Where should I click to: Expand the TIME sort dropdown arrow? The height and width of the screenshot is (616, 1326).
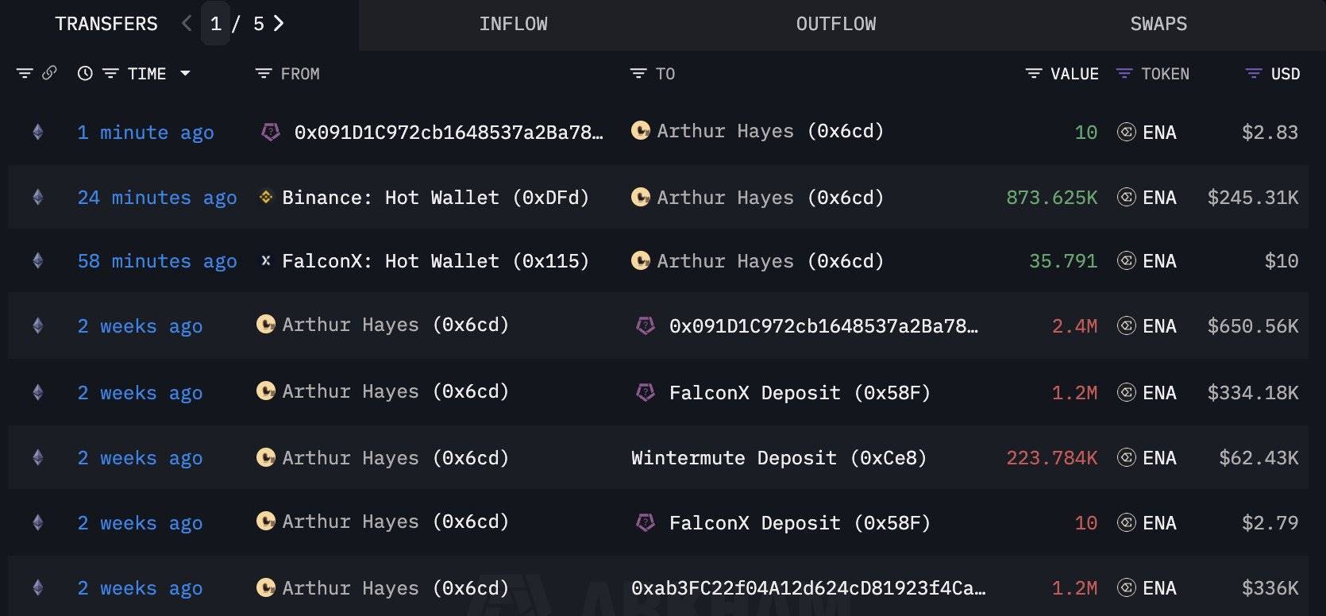[x=186, y=73]
